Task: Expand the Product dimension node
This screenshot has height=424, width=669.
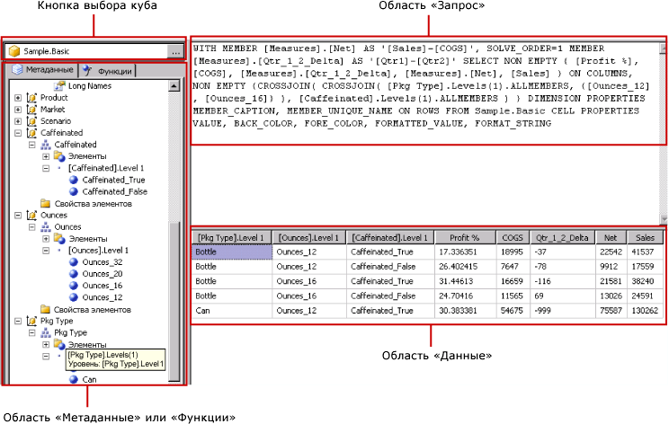Action: coord(19,98)
